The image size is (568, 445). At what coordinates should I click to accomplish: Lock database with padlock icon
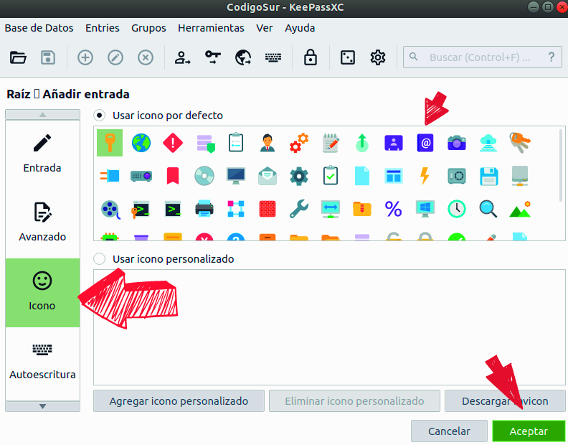(311, 57)
